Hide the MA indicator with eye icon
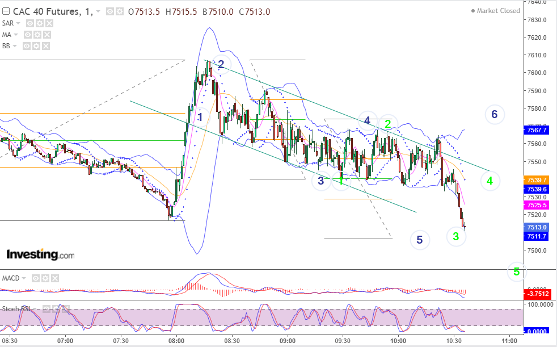557x347 pixels. 28,35
